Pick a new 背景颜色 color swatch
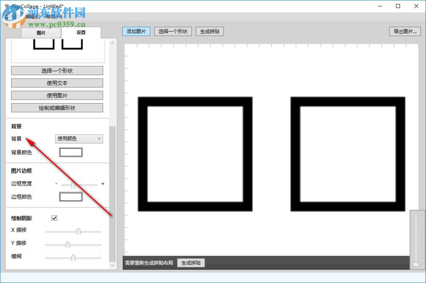 (x=71, y=152)
